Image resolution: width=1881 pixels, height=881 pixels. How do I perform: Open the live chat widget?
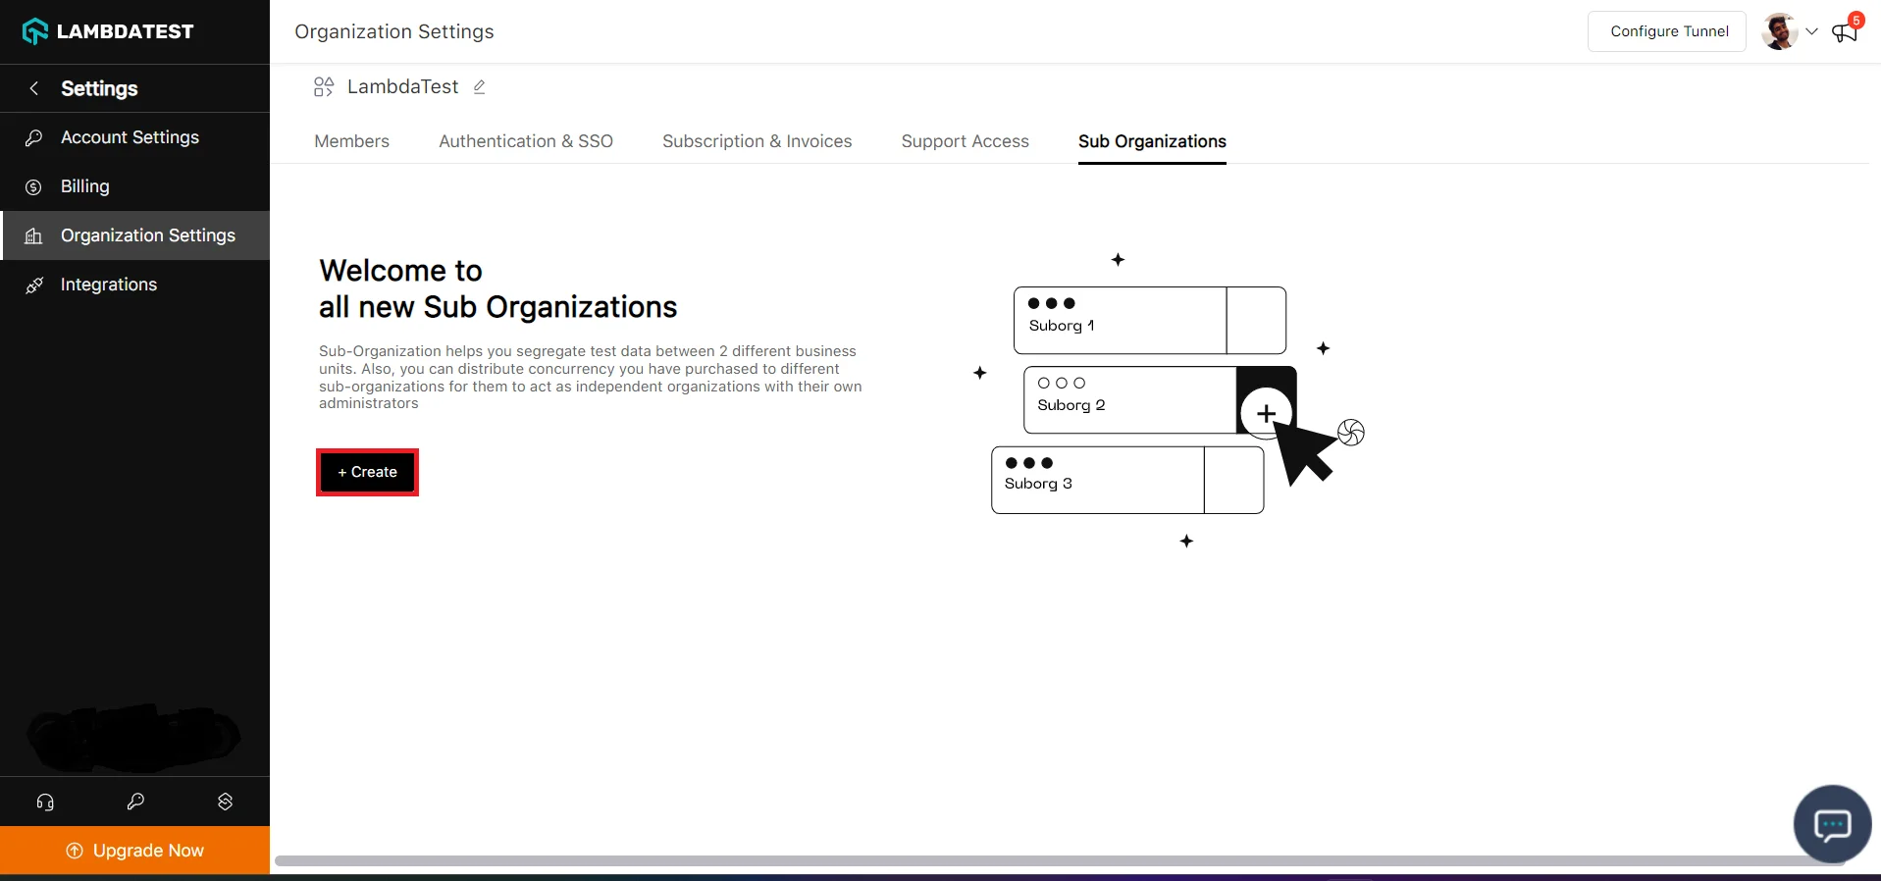pyautogui.click(x=1831, y=824)
